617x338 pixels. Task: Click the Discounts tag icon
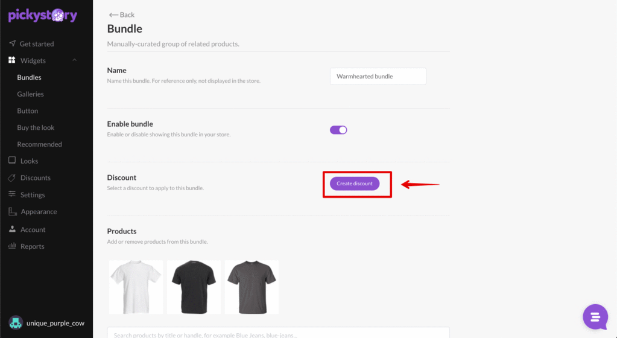12,177
